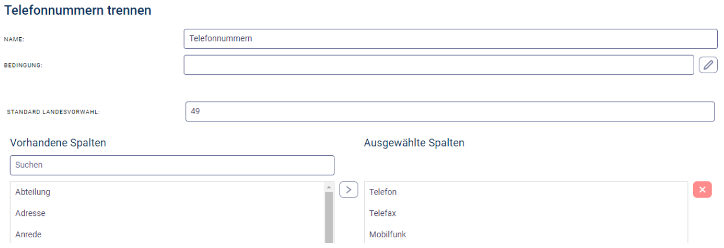This screenshot has height=248, width=724.
Task: Click the Ausgewählte Spalten heading
Action: 414,143
